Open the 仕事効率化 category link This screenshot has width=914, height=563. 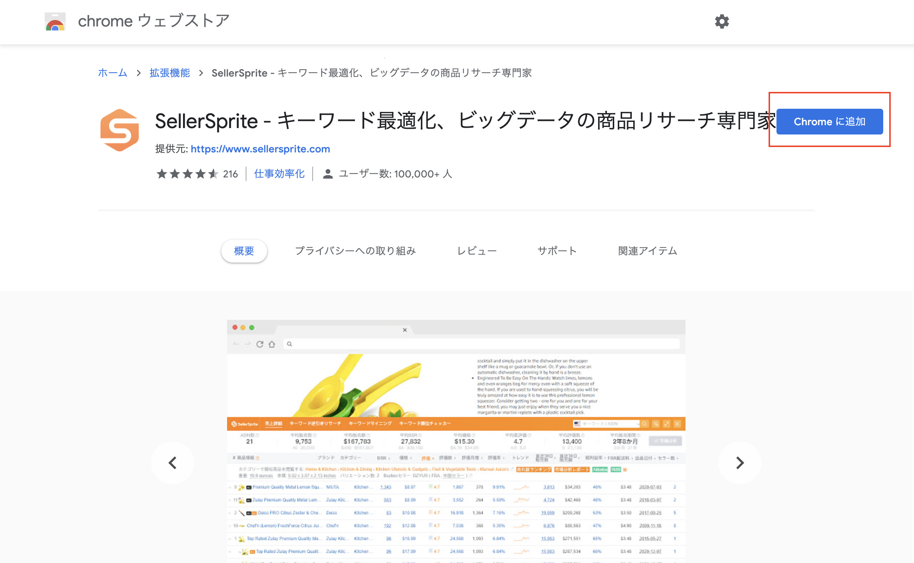(279, 174)
